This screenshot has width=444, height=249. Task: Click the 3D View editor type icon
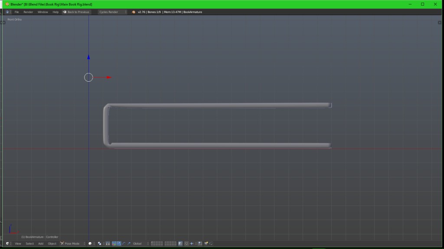[x=7, y=243]
